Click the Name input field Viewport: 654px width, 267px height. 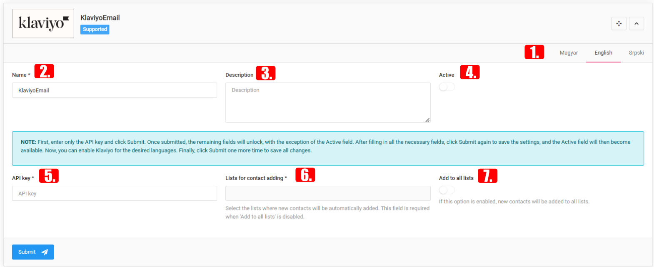tap(115, 90)
